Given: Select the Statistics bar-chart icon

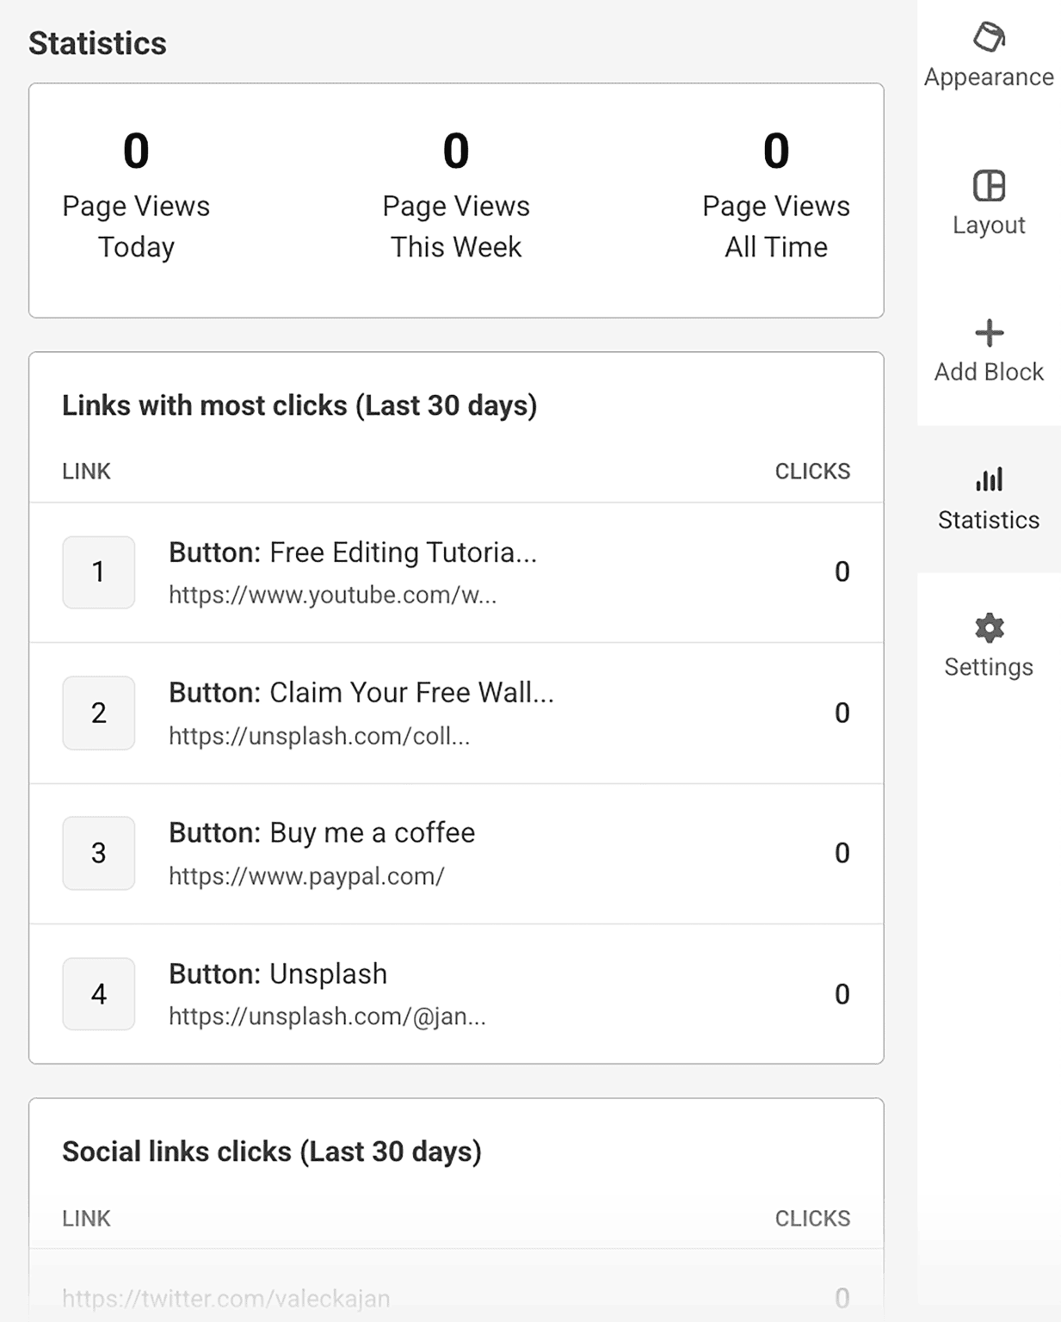Looking at the screenshot, I should (x=988, y=480).
